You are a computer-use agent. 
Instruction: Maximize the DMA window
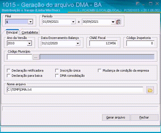(x=150, y=4)
